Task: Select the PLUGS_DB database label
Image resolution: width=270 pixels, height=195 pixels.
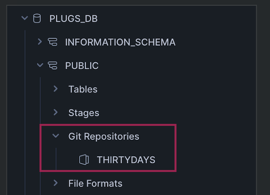Action: [x=73, y=19]
